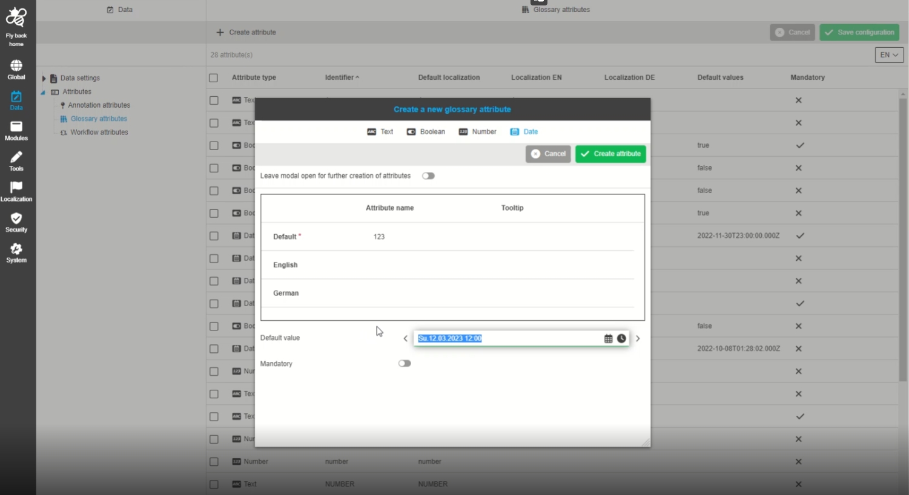The image size is (909, 495).
Task: Click the Mandatory column header
Action: tap(807, 77)
